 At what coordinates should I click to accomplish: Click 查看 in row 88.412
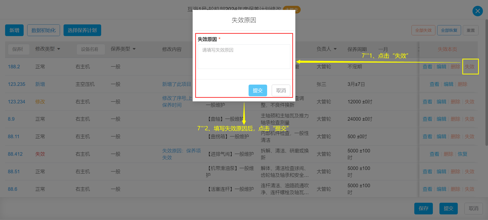pyautogui.click(x=434, y=154)
